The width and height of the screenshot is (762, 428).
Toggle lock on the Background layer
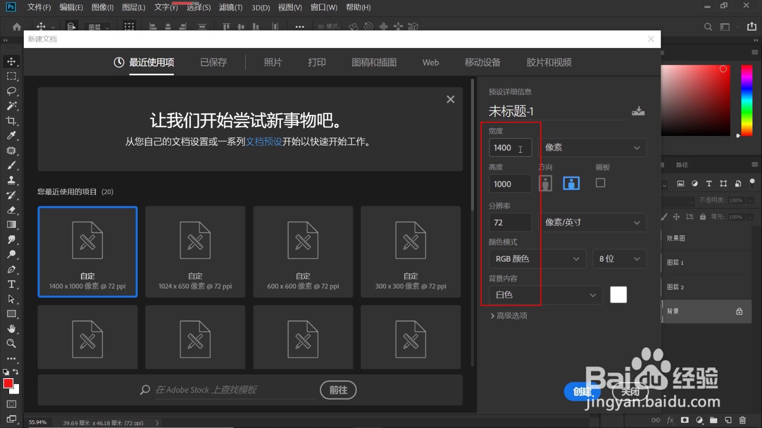739,311
